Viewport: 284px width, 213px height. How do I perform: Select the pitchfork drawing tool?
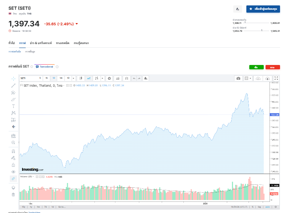tap(13, 92)
